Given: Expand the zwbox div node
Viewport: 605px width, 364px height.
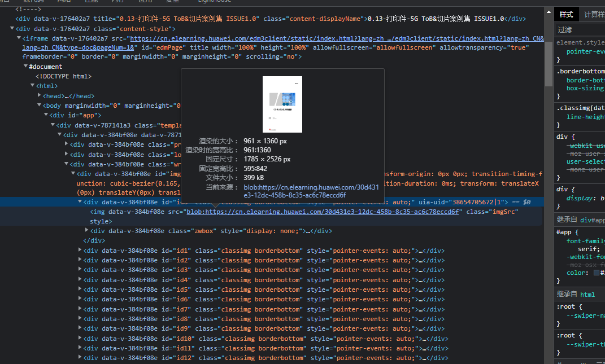Looking at the screenshot, I should click(x=86, y=230).
